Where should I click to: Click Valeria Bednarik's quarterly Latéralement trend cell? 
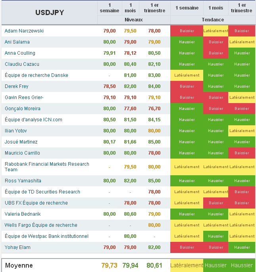(242, 214)
